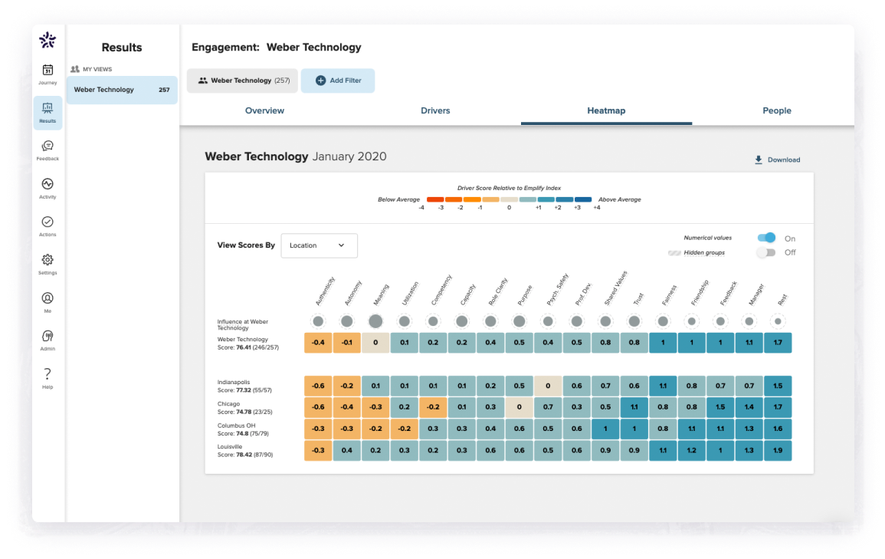Open the Admin icon
The image size is (885, 559).
48,336
